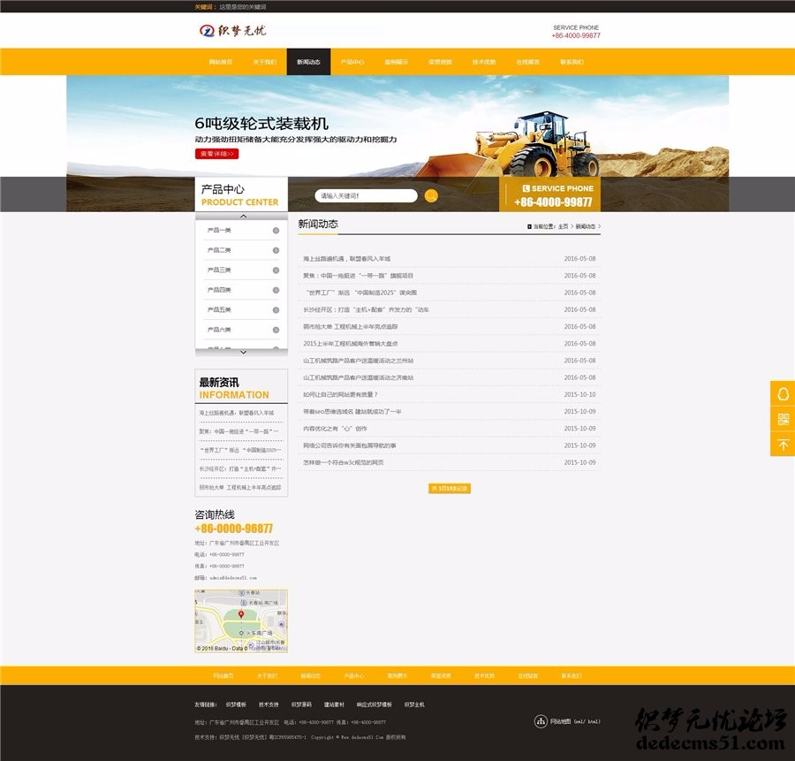Click the sitemap icon in footer
795x761 pixels.
point(541,721)
